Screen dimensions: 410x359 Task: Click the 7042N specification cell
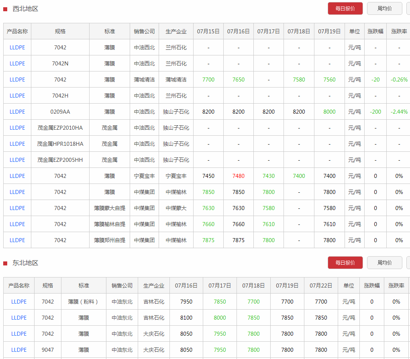60,63
